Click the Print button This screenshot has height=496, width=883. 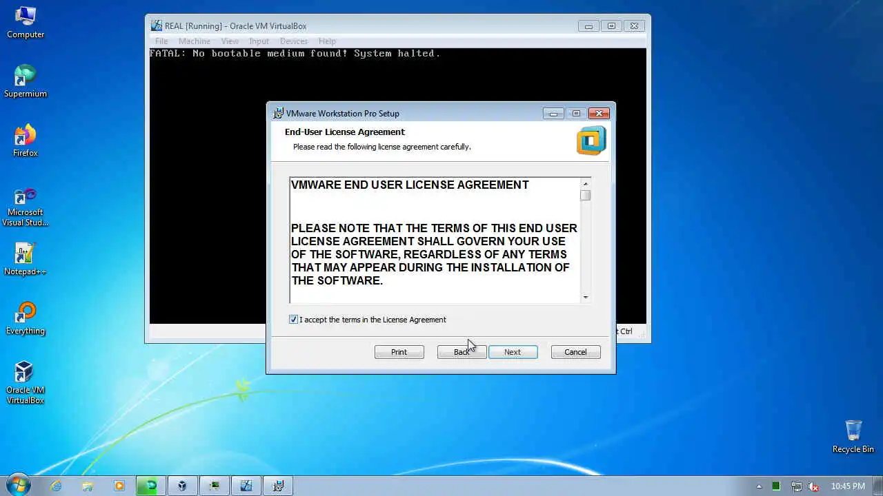[x=399, y=352]
